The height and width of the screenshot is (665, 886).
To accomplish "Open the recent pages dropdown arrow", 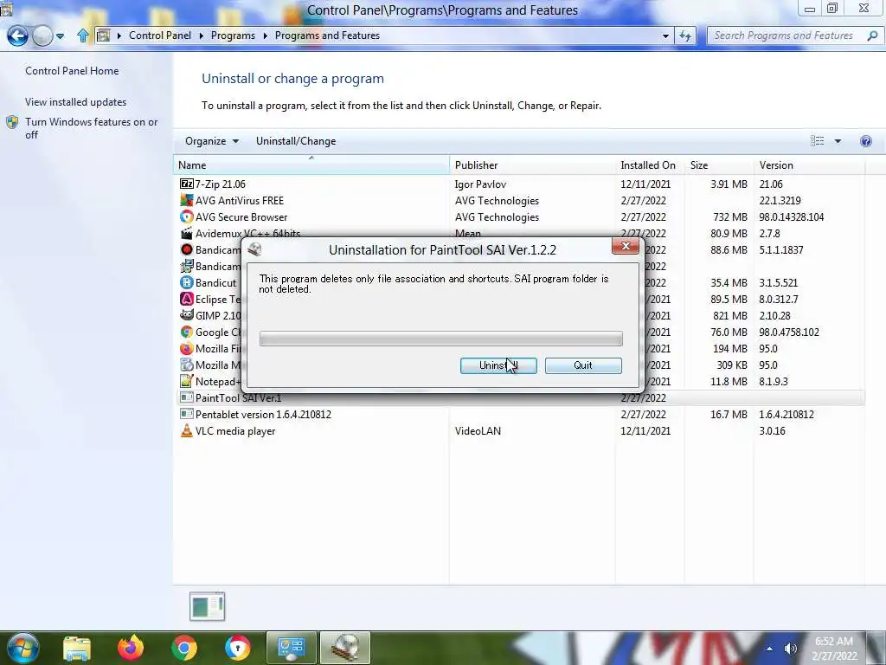I will tap(60, 36).
